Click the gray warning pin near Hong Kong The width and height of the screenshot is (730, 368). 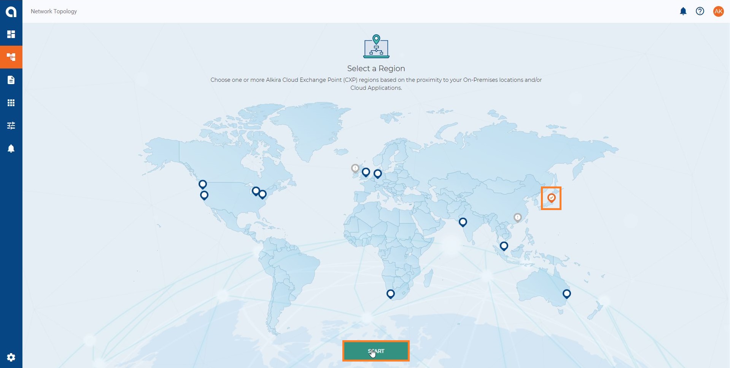(517, 217)
